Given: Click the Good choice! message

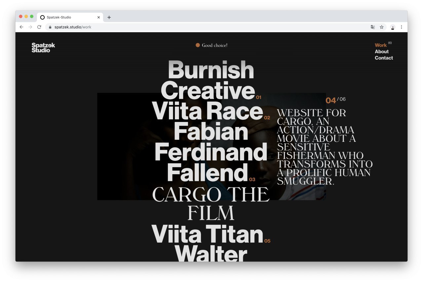Looking at the screenshot, I should pyautogui.click(x=214, y=45).
